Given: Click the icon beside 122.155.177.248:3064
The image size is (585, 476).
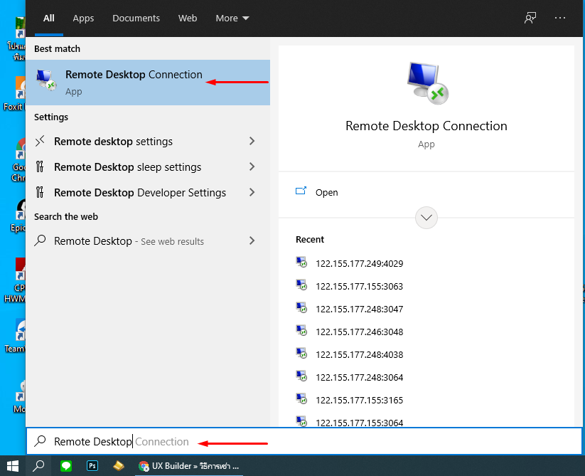Looking at the screenshot, I should click(301, 376).
